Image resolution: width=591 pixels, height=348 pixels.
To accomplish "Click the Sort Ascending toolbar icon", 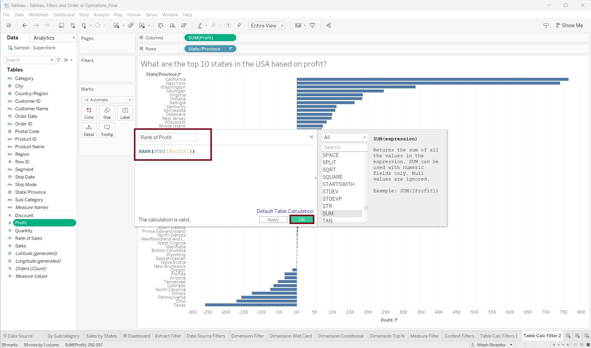I will tap(172, 25).
